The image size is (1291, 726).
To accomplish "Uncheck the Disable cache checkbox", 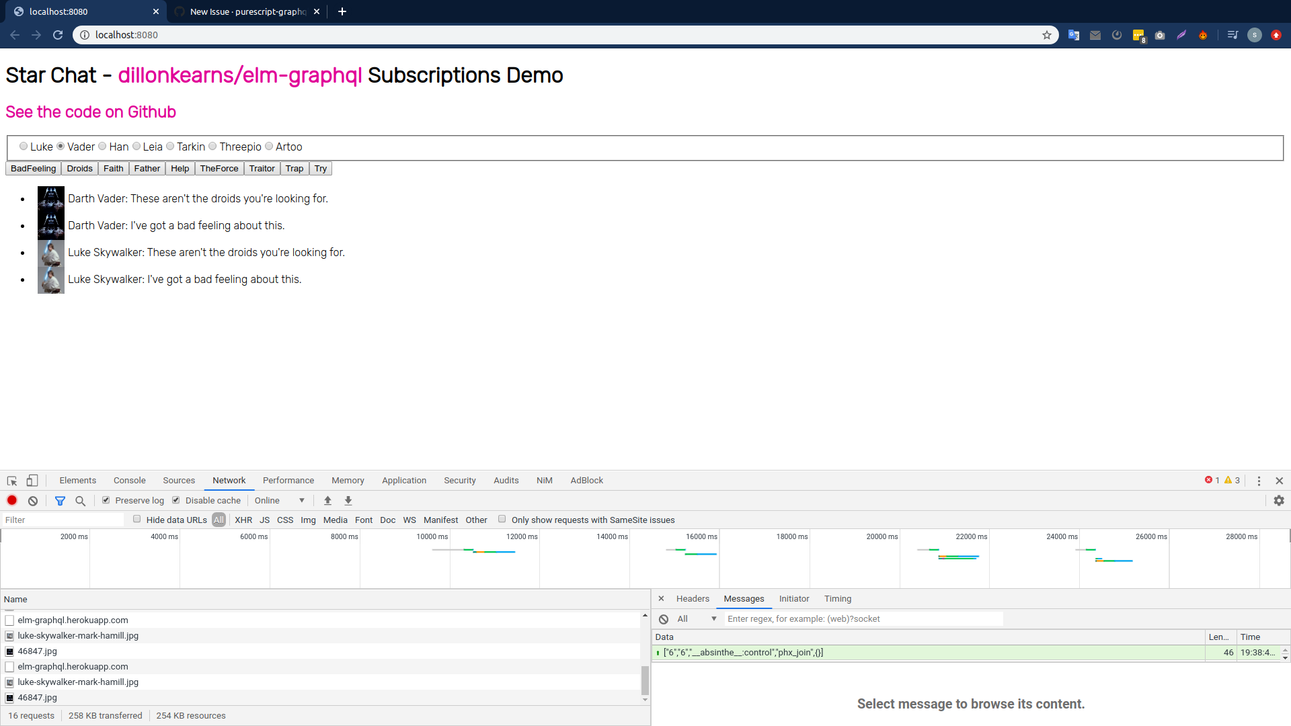I will click(x=176, y=500).
